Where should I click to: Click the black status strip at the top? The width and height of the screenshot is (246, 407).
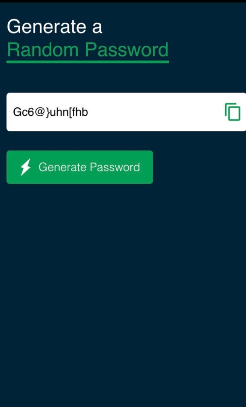[x=123, y=1]
